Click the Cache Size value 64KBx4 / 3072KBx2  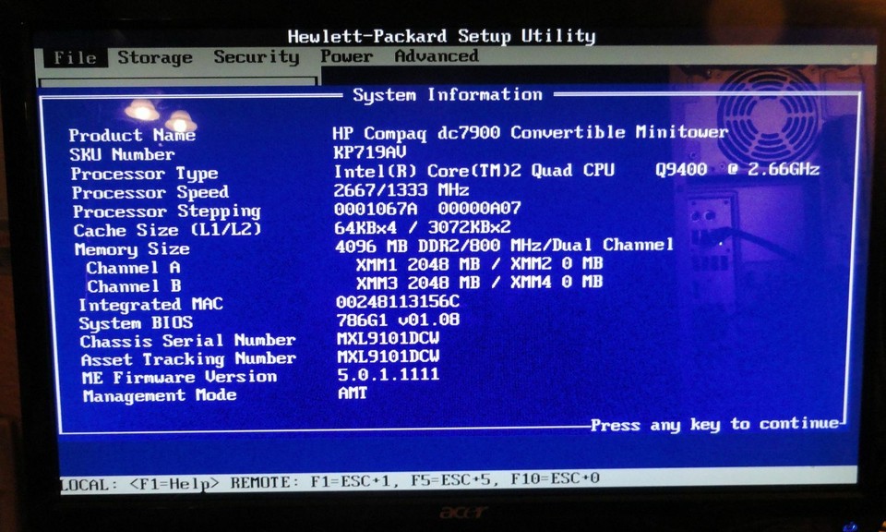(423, 227)
